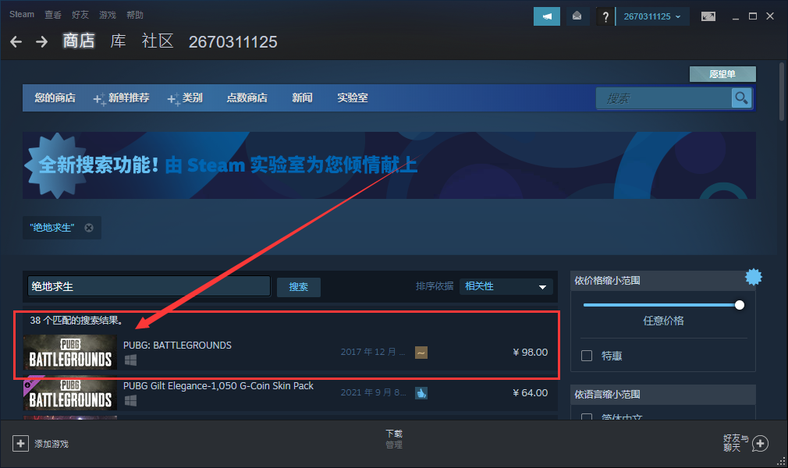
Task: Click the Steam Labs new search banner
Action: pos(389,165)
